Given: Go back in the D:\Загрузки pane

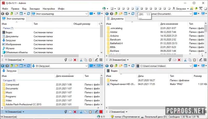Looking at the screenshot, I should tap(3, 66).
